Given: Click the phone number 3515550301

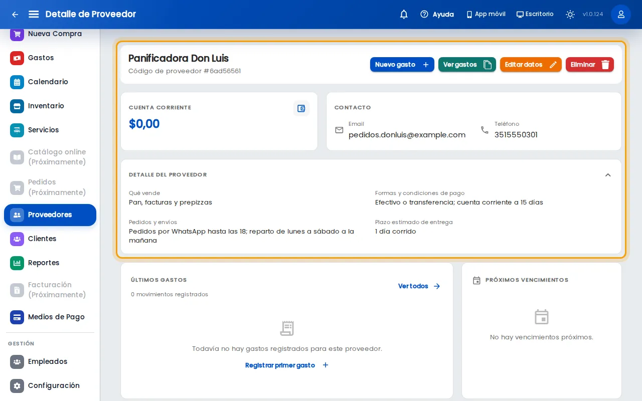Looking at the screenshot, I should [x=516, y=135].
